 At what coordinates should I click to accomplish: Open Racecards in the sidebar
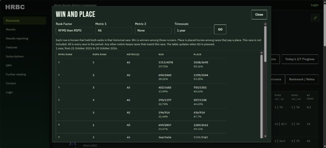25,21
